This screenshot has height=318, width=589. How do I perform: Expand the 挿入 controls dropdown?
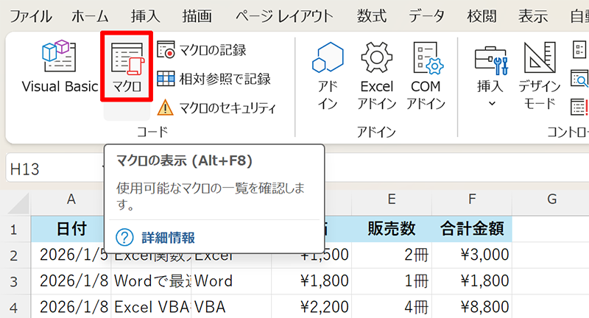coord(491,75)
